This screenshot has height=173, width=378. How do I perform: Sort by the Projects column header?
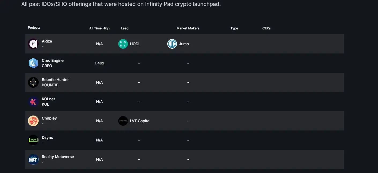point(34,28)
